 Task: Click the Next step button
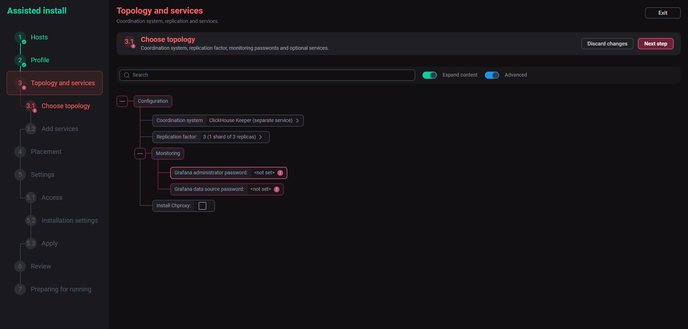[656, 44]
